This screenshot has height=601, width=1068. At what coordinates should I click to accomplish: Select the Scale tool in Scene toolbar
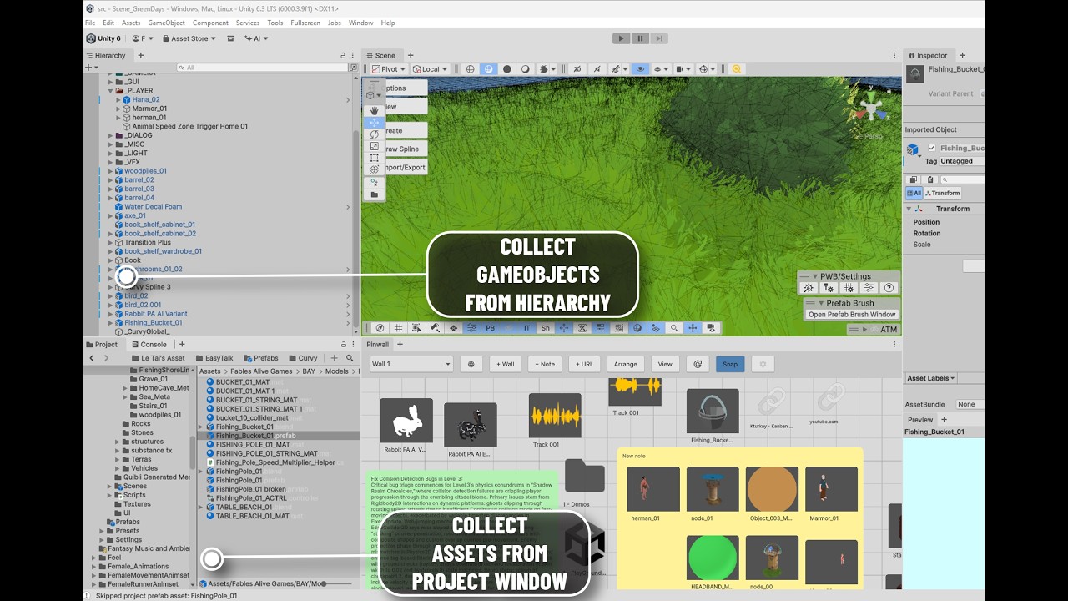pos(375,146)
